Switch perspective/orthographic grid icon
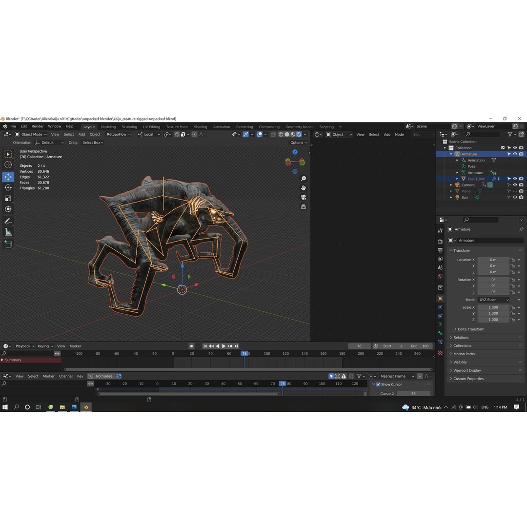The image size is (527, 527). (303, 207)
